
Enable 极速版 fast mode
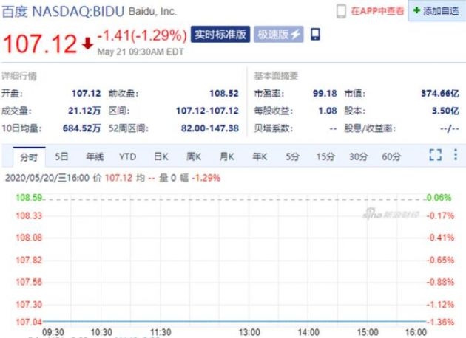[x=279, y=35]
